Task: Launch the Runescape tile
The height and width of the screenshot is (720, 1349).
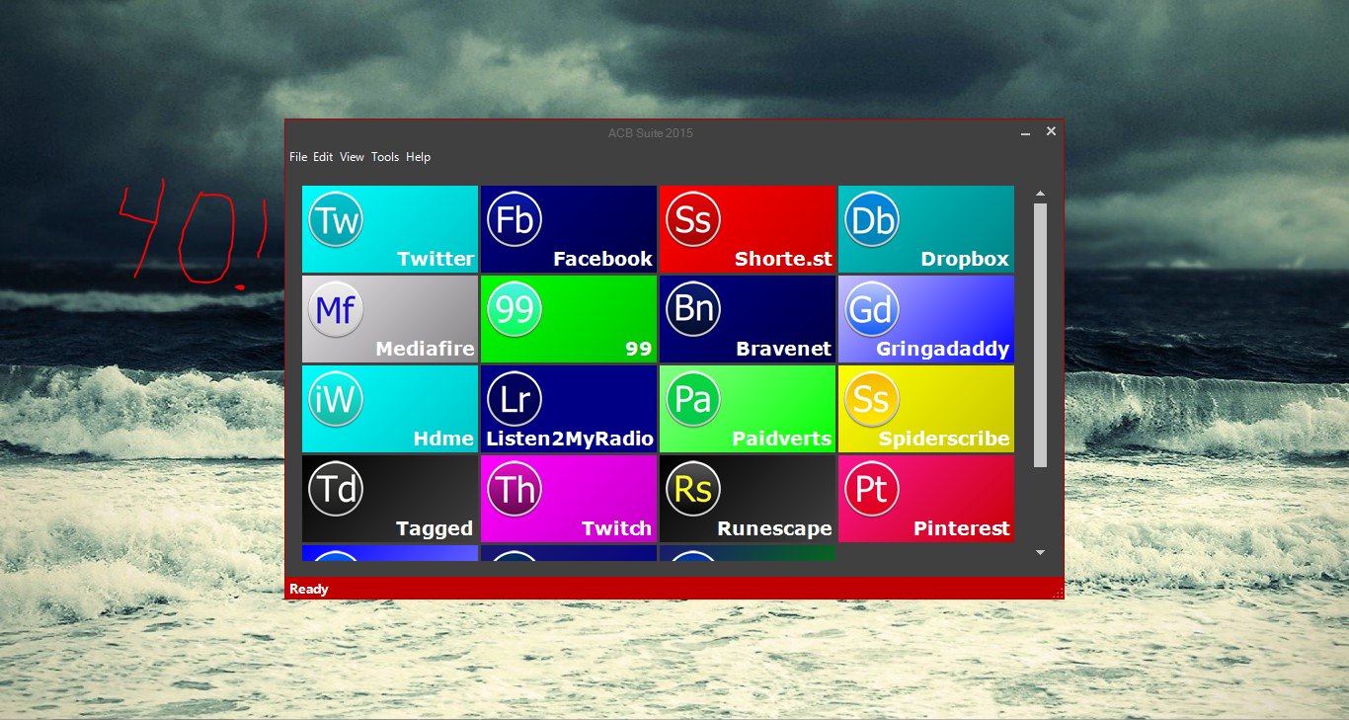Action: coord(748,499)
